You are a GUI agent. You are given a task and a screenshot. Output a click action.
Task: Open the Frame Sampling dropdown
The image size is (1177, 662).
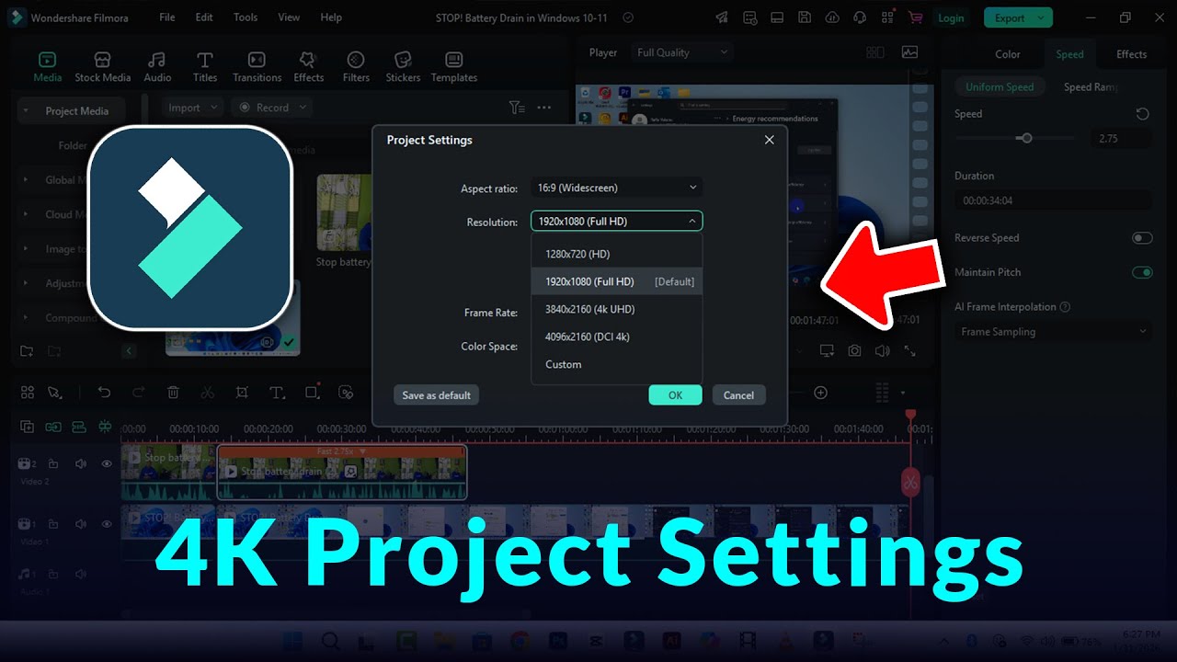pyautogui.click(x=1053, y=332)
